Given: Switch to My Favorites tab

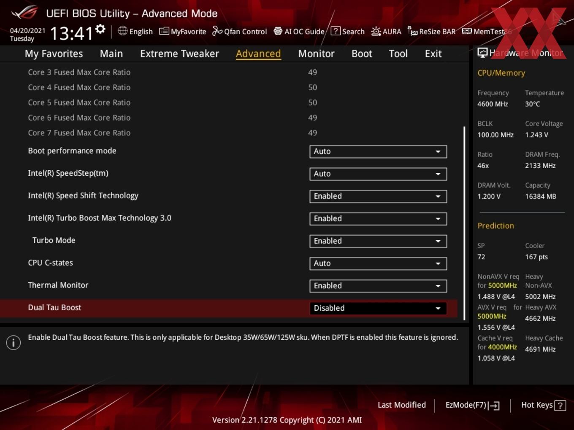Looking at the screenshot, I should pos(54,54).
